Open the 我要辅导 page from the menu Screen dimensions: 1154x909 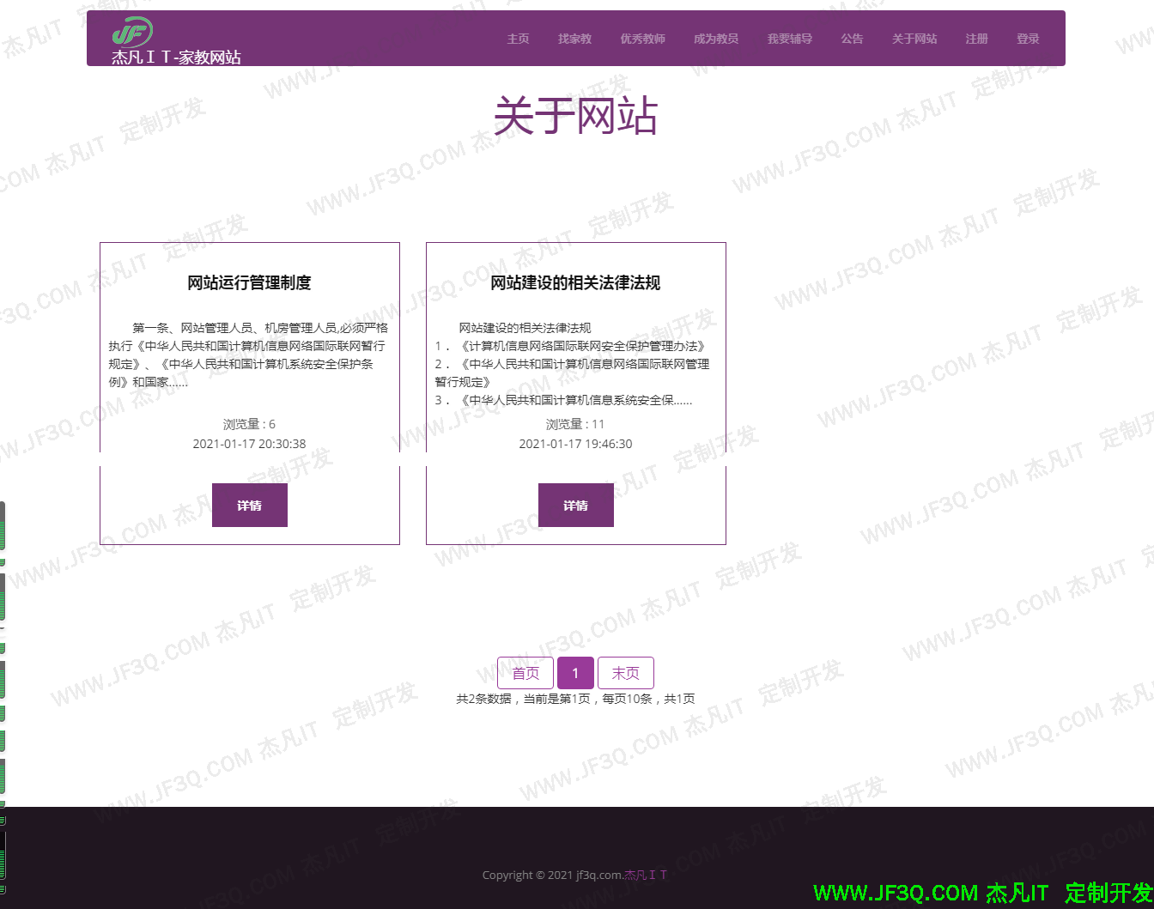pos(789,38)
